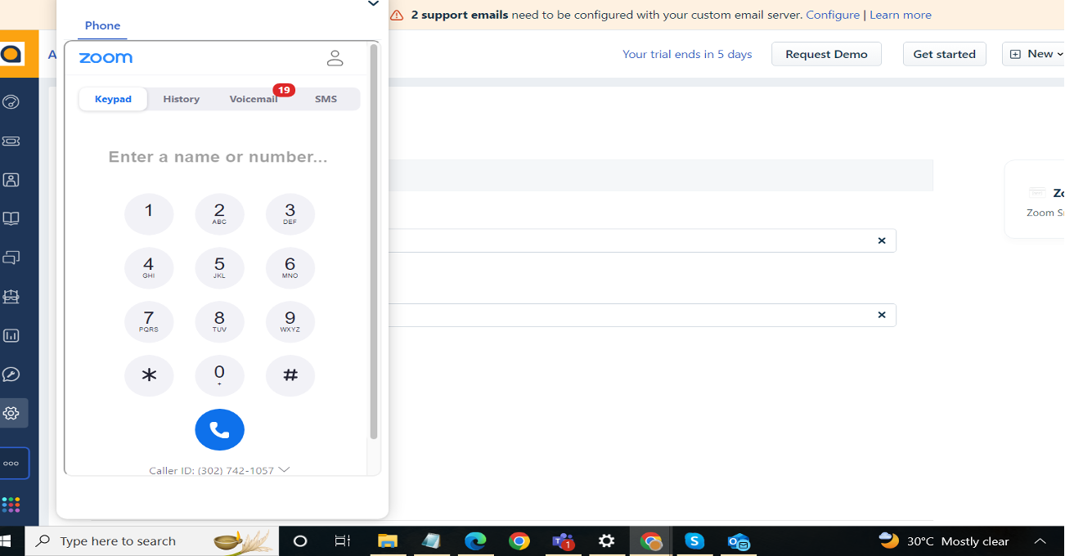
Task: Open the Windows Start menu
Action: [x=7, y=541]
